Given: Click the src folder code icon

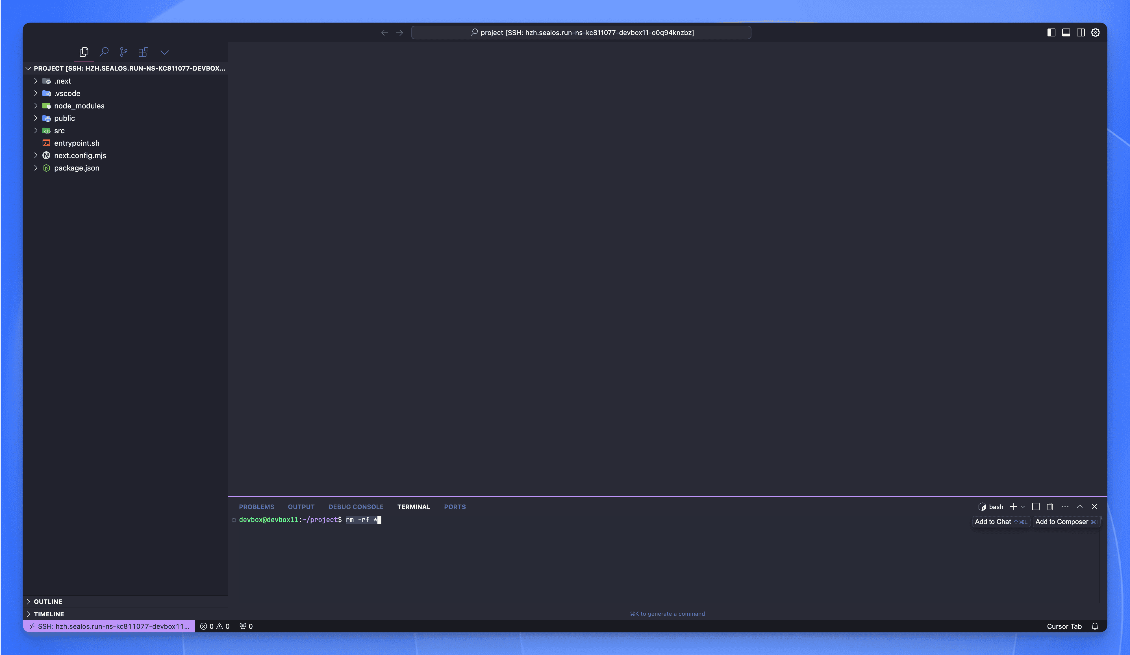Looking at the screenshot, I should click(x=47, y=131).
